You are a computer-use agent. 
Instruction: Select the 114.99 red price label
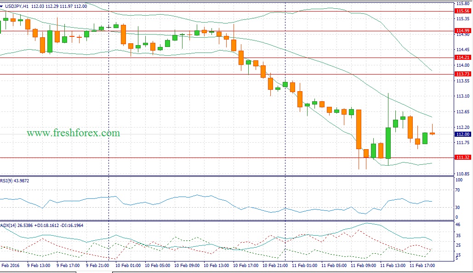click(x=462, y=31)
